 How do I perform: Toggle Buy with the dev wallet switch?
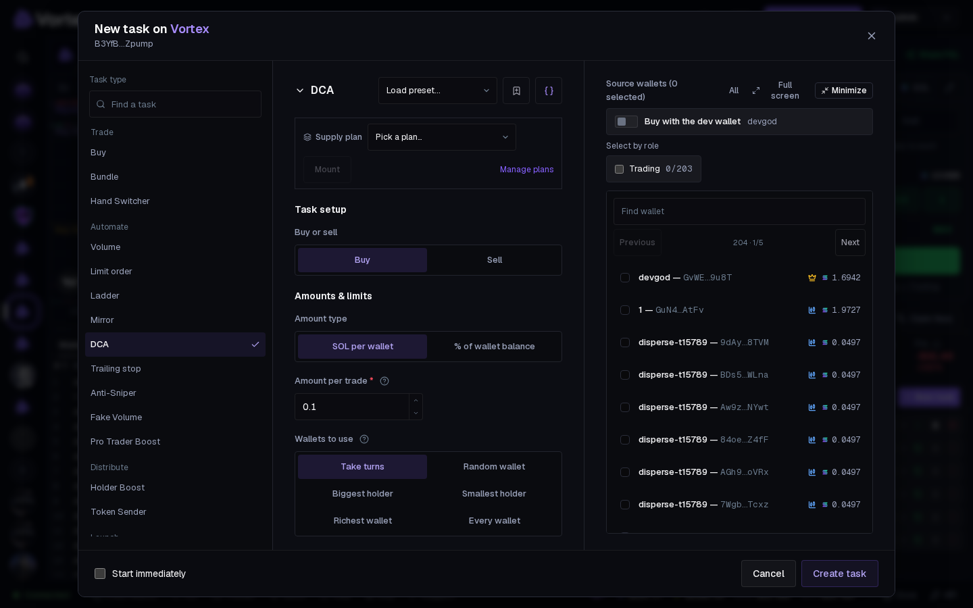(626, 122)
